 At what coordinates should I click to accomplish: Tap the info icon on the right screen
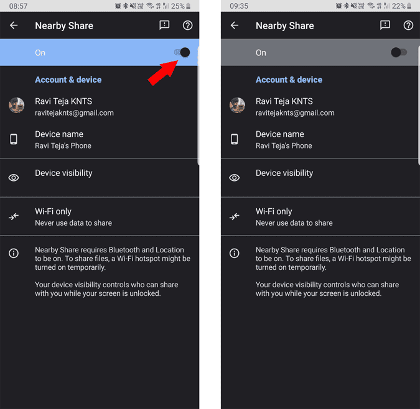pyautogui.click(x=235, y=253)
